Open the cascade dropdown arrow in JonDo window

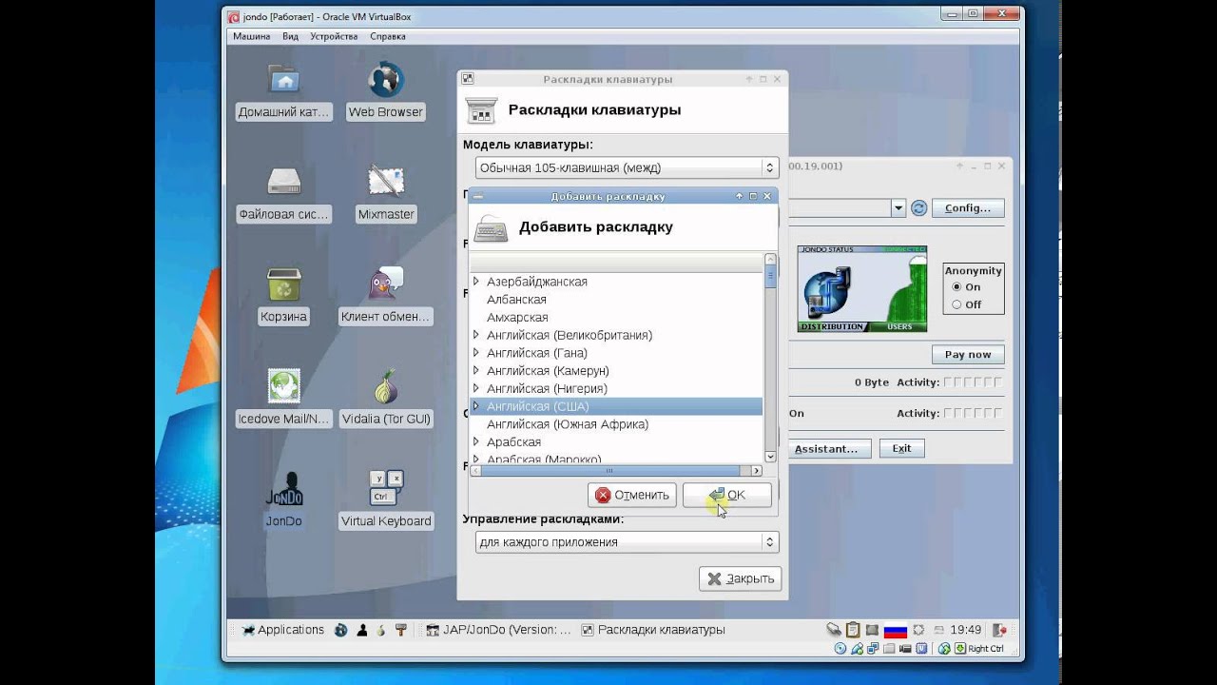coord(898,207)
